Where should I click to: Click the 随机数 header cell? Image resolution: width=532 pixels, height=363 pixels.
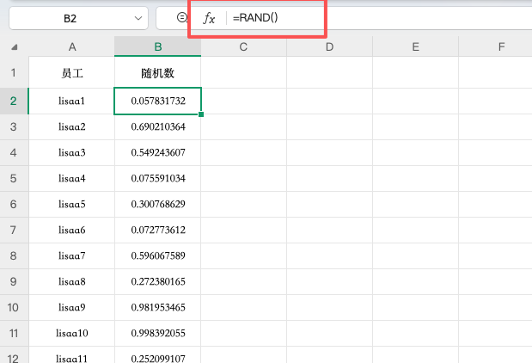tap(158, 74)
